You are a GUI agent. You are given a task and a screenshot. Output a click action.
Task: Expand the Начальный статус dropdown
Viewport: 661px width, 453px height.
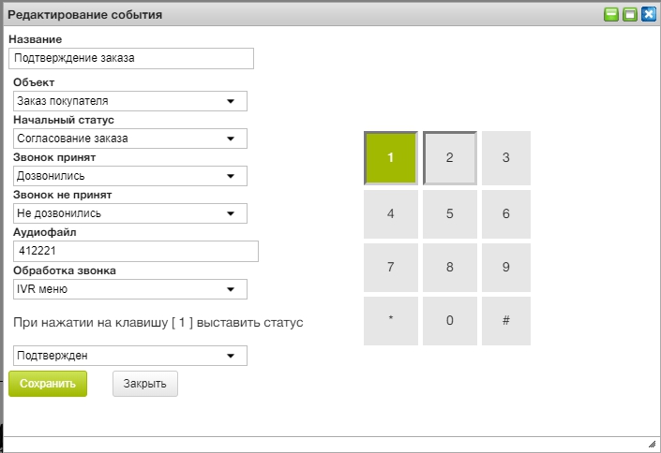(130, 139)
